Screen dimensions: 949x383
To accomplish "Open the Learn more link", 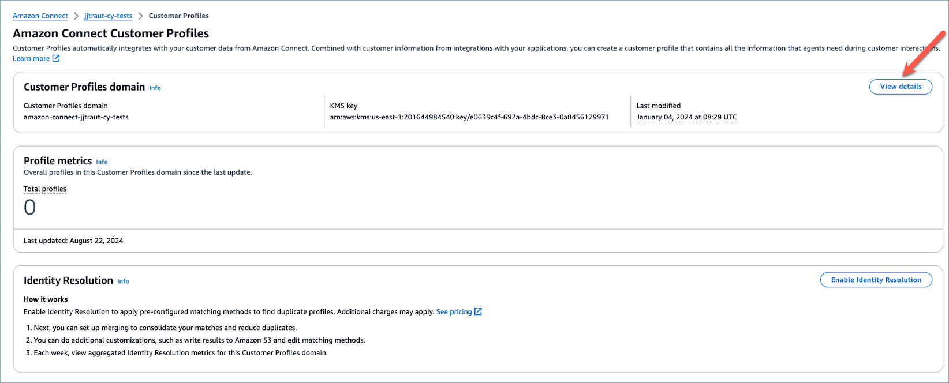I will [31, 58].
